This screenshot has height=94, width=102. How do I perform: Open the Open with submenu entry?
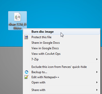pos(61,82)
